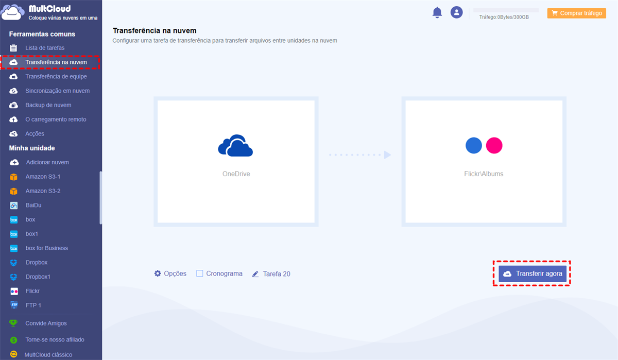The height and width of the screenshot is (360, 618).
Task: Open Amazon S3-1 drive
Action: [43, 177]
